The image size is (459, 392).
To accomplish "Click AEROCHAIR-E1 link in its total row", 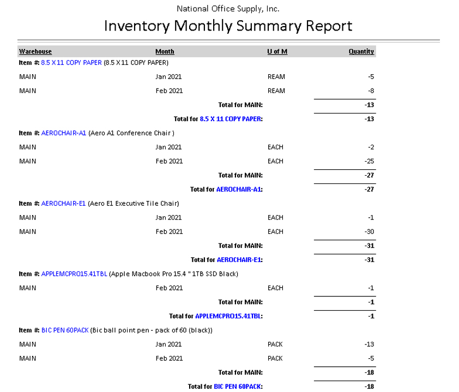I will (239, 260).
